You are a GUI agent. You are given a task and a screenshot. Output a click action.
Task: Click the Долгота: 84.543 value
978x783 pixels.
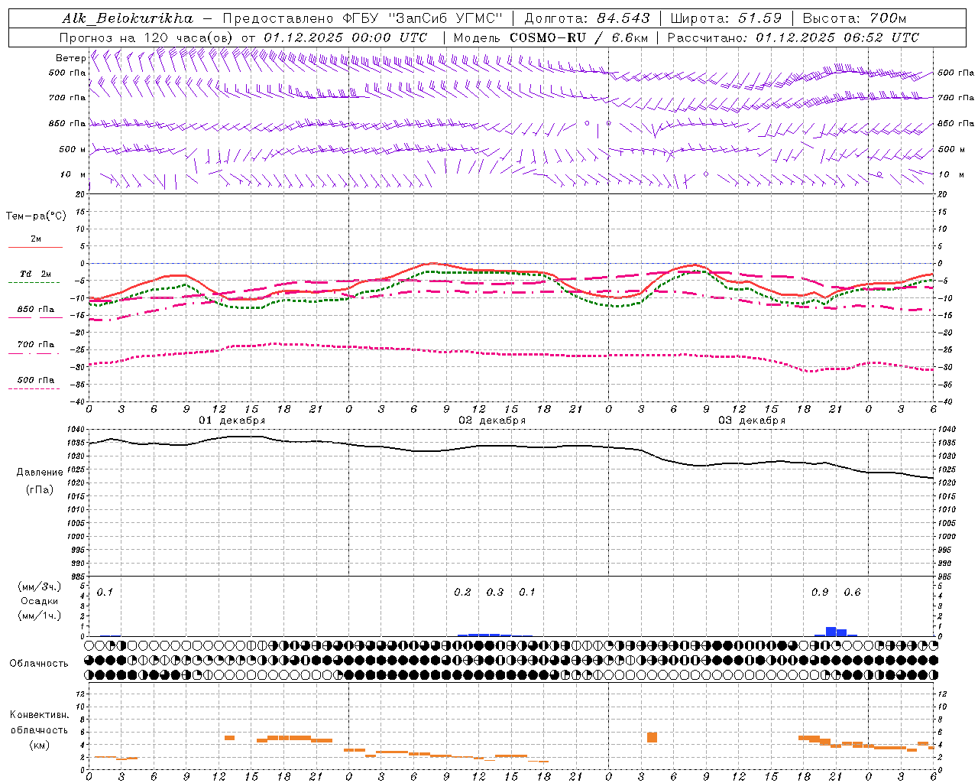pyautogui.click(x=588, y=18)
